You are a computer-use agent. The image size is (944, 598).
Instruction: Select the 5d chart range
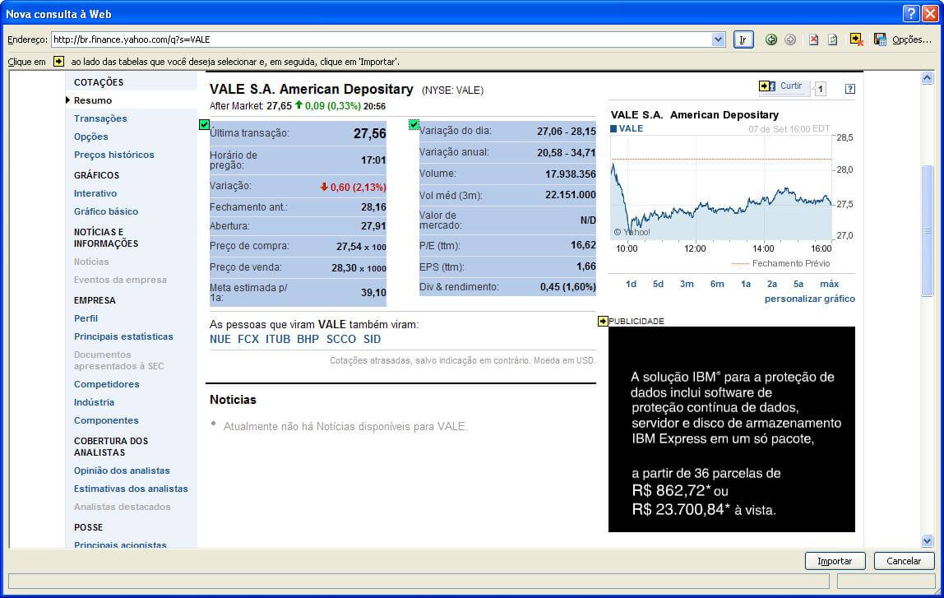click(658, 284)
